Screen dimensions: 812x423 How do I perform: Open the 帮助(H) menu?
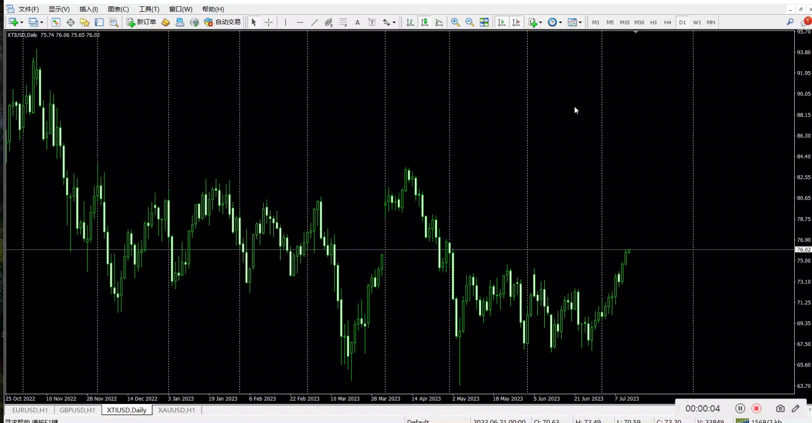213,9
